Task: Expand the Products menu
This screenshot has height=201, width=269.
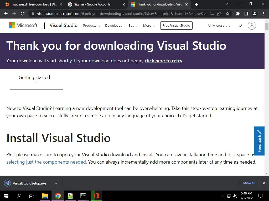Action: (92, 26)
